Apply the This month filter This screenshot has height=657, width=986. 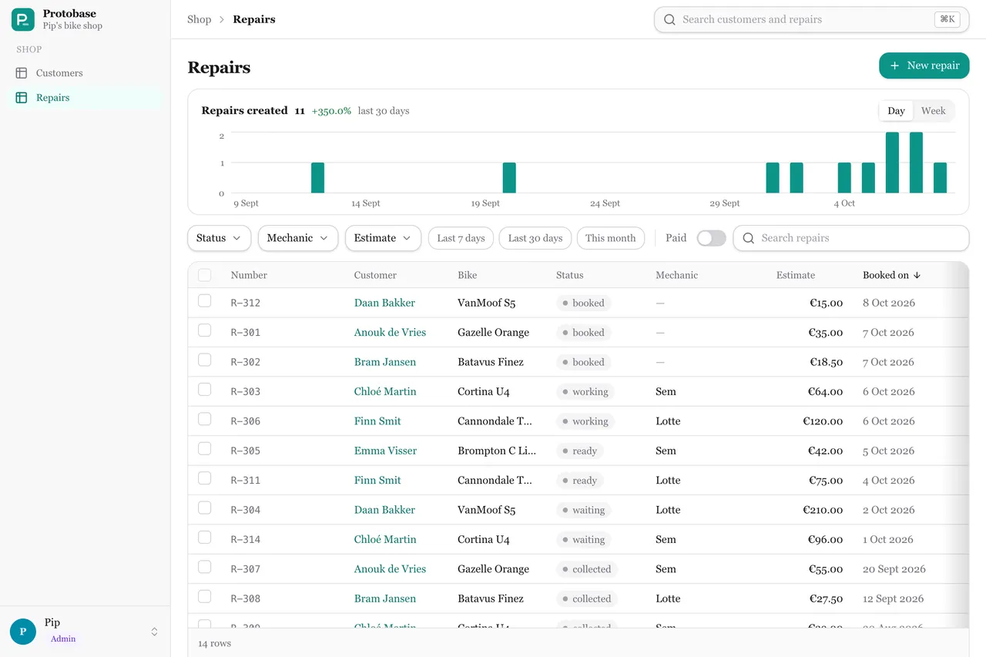click(610, 238)
